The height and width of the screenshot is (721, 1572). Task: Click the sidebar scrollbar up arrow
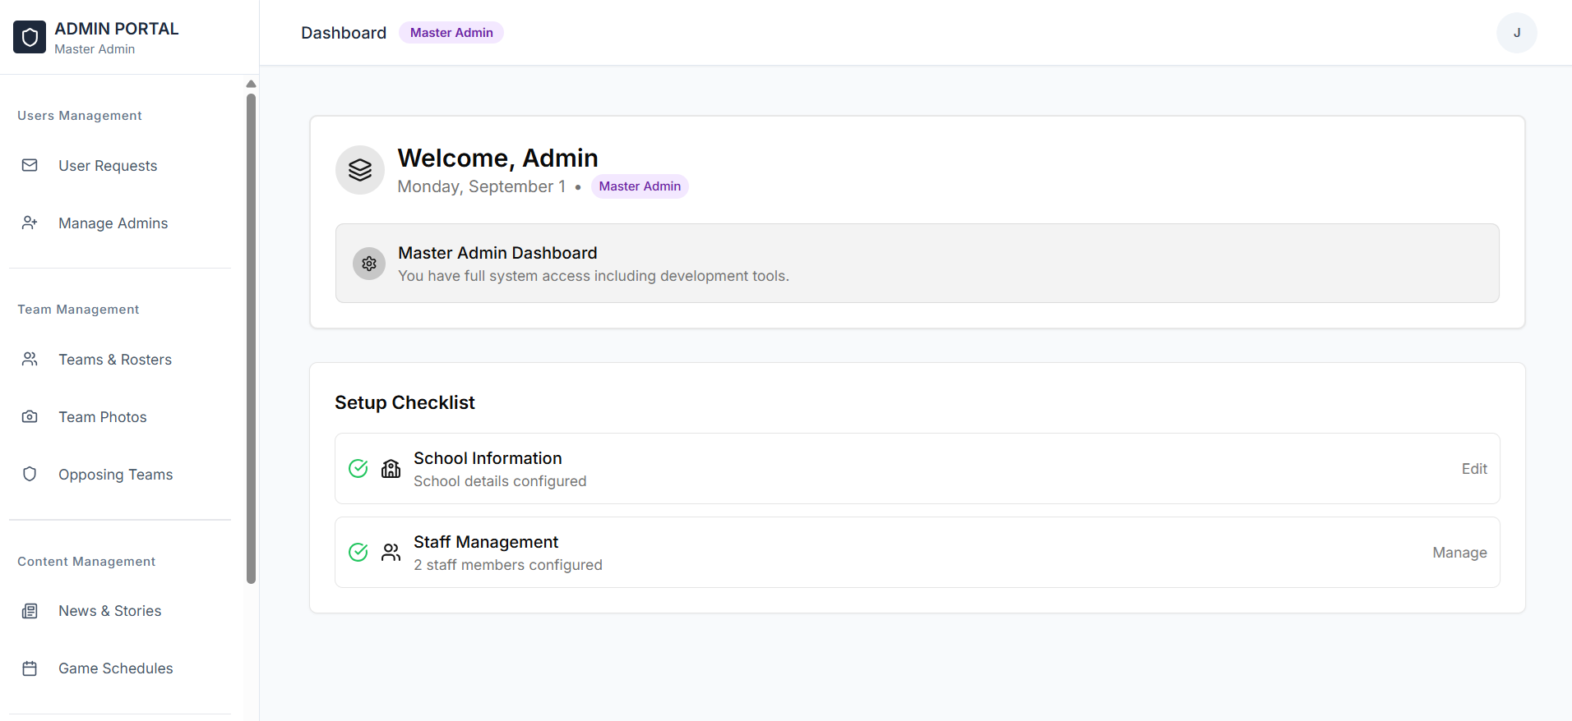coord(252,84)
